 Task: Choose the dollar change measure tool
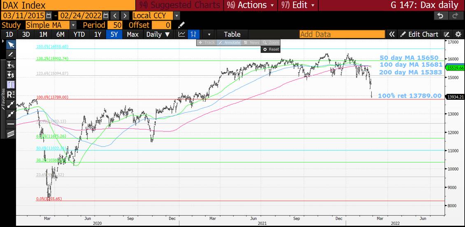[x=11, y=74]
